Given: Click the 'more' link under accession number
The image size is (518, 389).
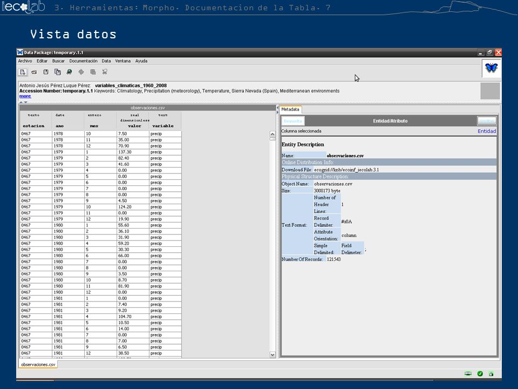Looking at the screenshot, I should coord(25,96).
